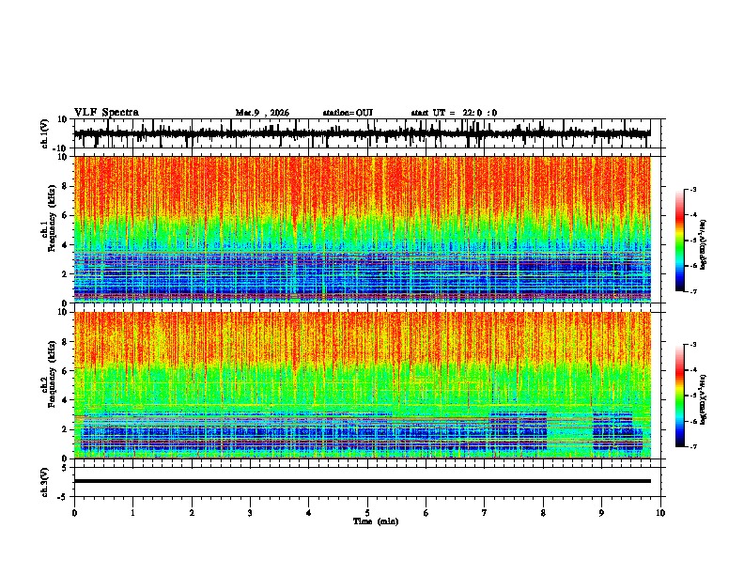Viewport: 744px width, 575px height.
Task: Click the ch.3(V) flat signal trace
Action: click(x=362, y=481)
